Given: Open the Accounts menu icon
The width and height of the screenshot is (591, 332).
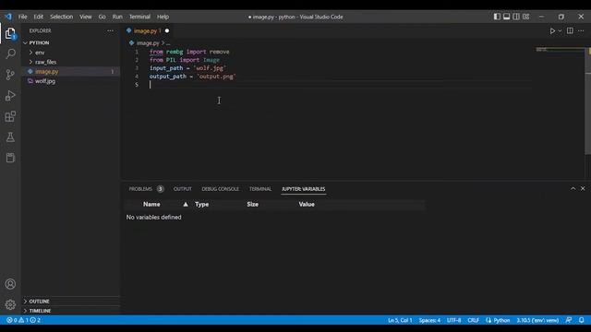Looking at the screenshot, I should click(10, 284).
